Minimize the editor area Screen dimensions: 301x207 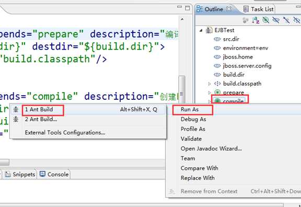[179, 7]
